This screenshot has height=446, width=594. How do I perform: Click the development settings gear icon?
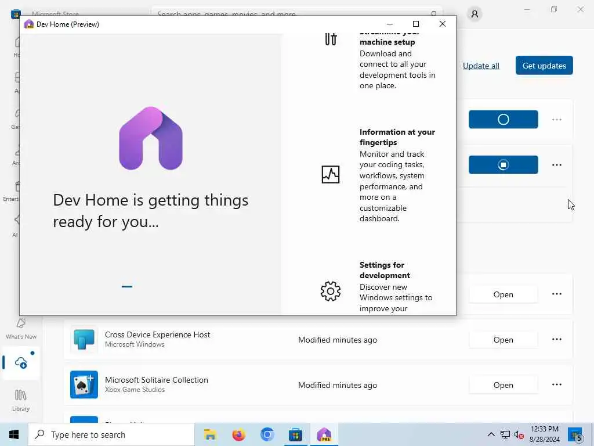(x=330, y=292)
